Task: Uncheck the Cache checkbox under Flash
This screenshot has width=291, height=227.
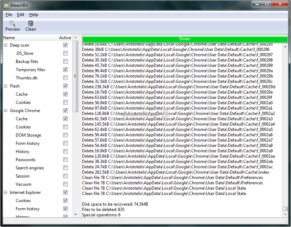Action: click(x=65, y=94)
